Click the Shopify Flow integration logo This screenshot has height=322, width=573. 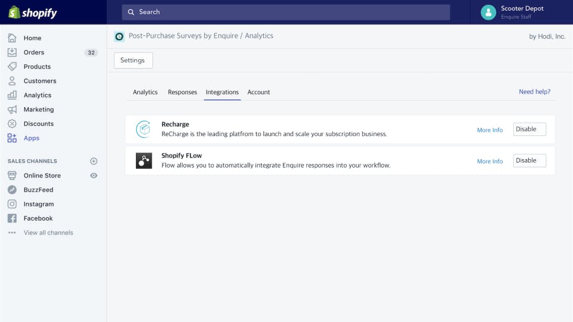click(x=144, y=160)
